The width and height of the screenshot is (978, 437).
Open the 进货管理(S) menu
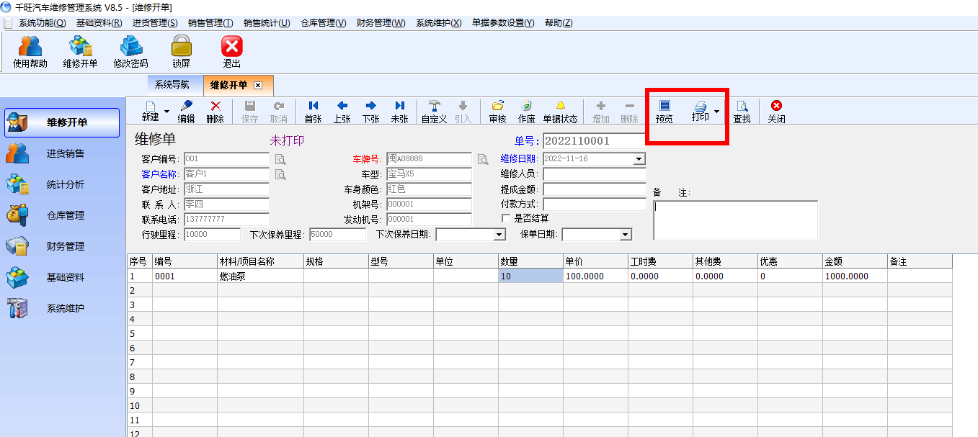[155, 23]
